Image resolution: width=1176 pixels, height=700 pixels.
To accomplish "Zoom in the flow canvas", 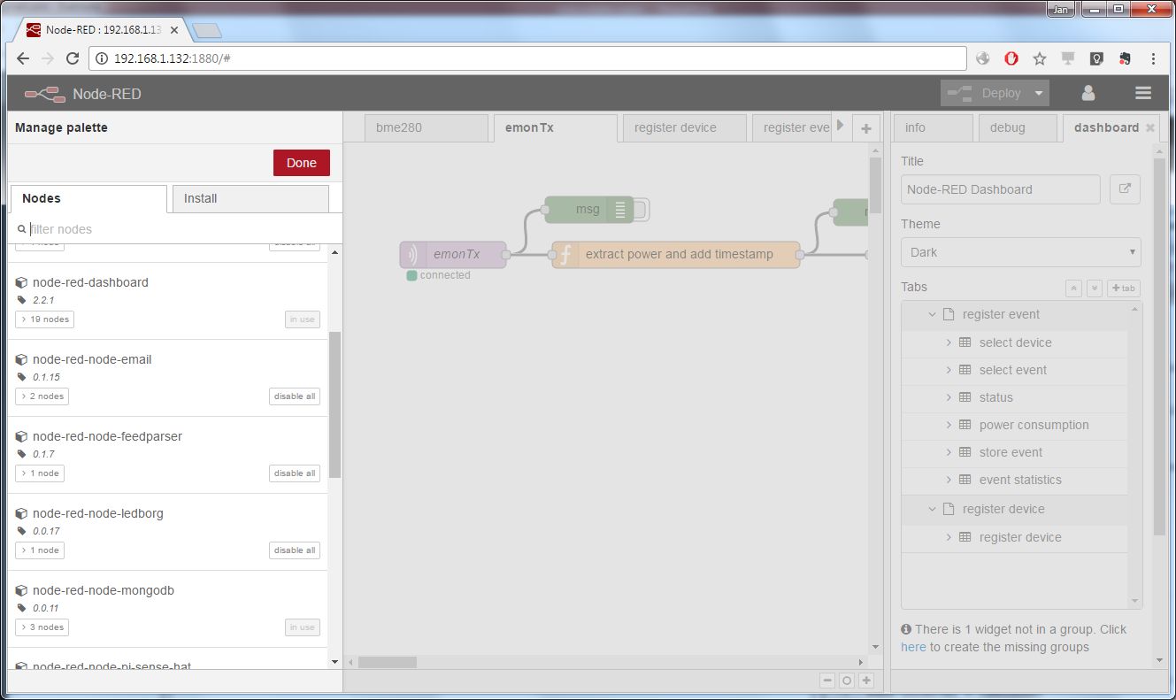I will tap(866, 681).
